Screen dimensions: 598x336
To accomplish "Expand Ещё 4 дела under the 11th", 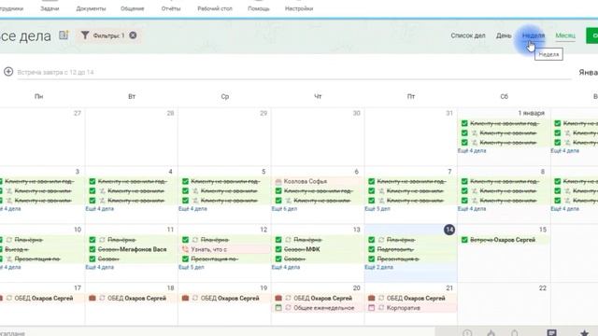I will tap(100, 267).
